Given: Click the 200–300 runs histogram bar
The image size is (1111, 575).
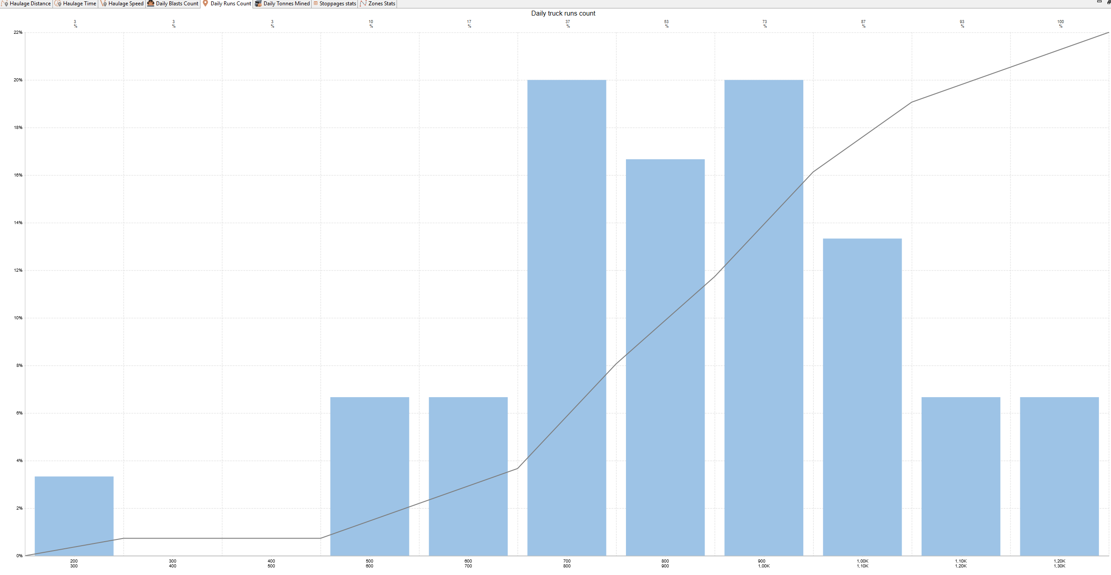Looking at the screenshot, I should pyautogui.click(x=74, y=516).
